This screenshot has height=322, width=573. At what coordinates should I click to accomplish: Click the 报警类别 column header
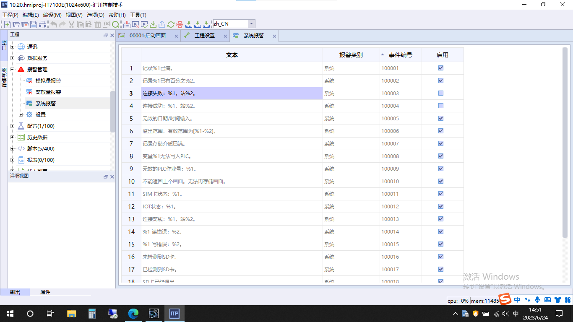point(351,55)
